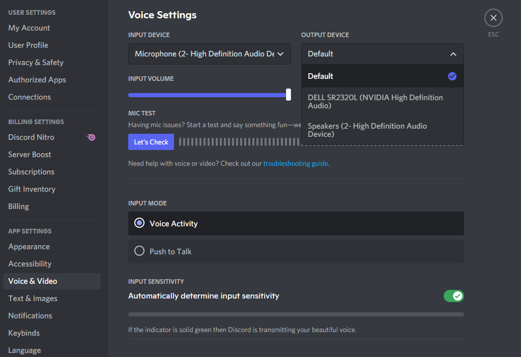Toggle automatic input sensitivity switch
Screen dimensions: 521x357
453,296
